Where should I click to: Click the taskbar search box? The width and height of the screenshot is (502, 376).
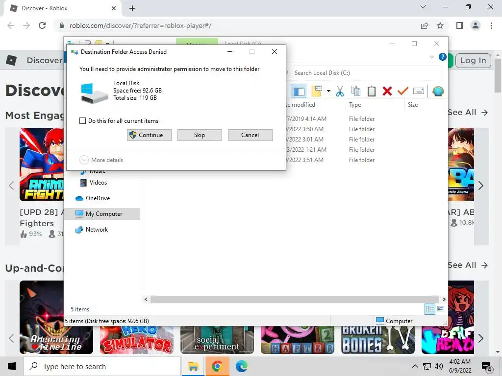pos(102,366)
